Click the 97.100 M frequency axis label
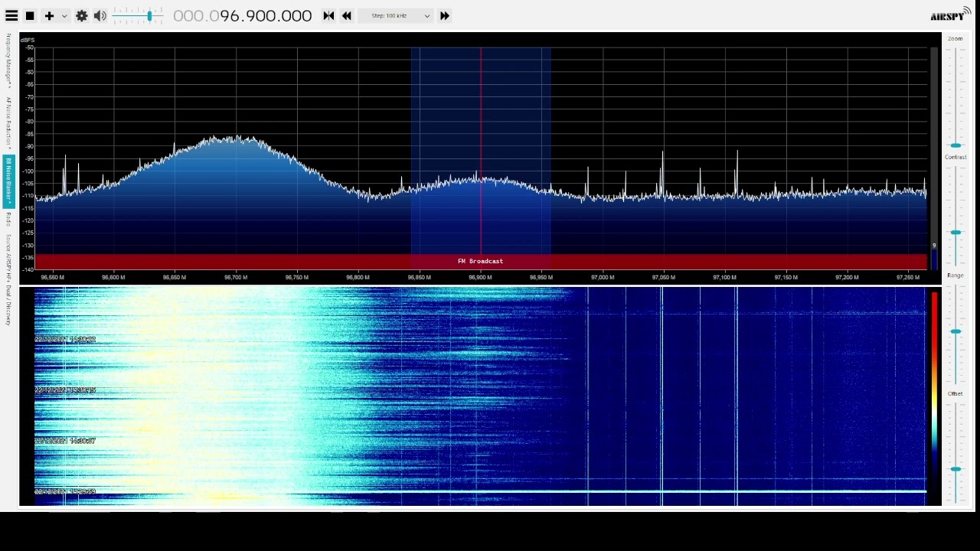980x551 pixels. [x=724, y=277]
